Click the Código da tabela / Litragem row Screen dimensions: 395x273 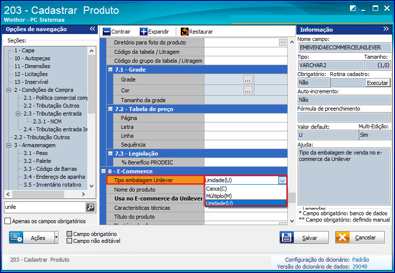point(197,52)
